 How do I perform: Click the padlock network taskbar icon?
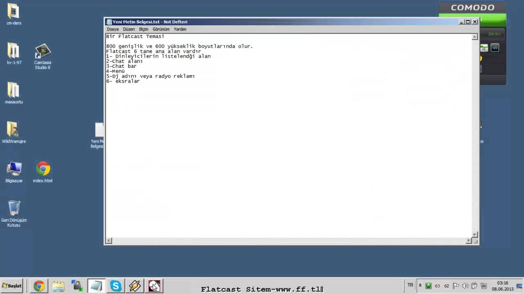click(x=77, y=286)
